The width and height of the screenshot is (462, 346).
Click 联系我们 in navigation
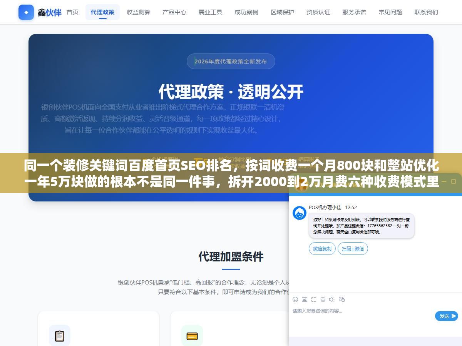tap(426, 12)
